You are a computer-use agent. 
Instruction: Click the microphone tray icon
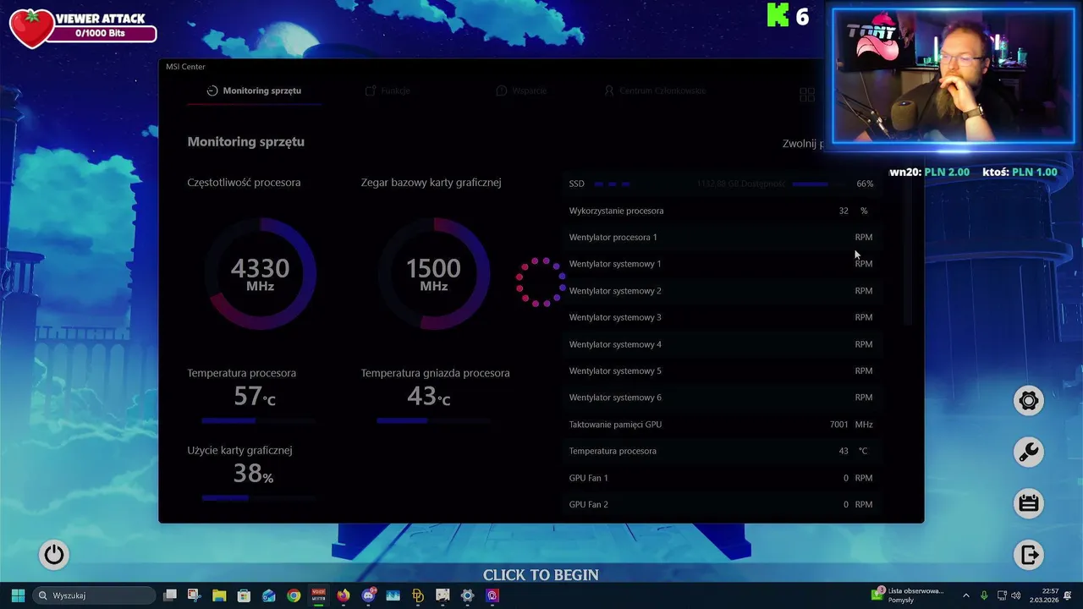(984, 595)
